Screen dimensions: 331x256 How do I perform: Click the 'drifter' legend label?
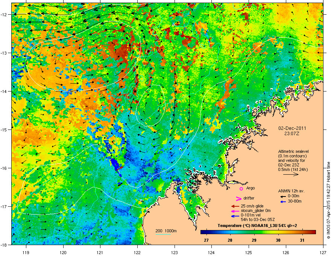pyautogui.click(x=249, y=198)
